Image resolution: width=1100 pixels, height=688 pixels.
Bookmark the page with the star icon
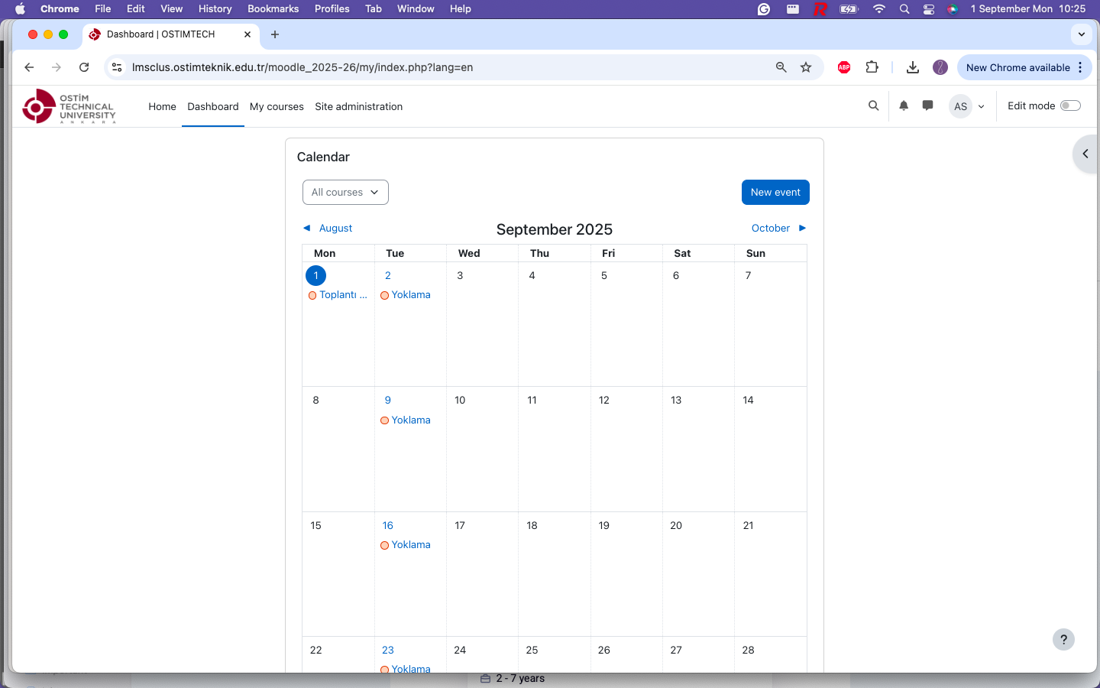pyautogui.click(x=806, y=67)
